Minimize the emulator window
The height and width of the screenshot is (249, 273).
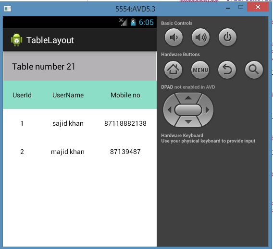tap(228, 8)
